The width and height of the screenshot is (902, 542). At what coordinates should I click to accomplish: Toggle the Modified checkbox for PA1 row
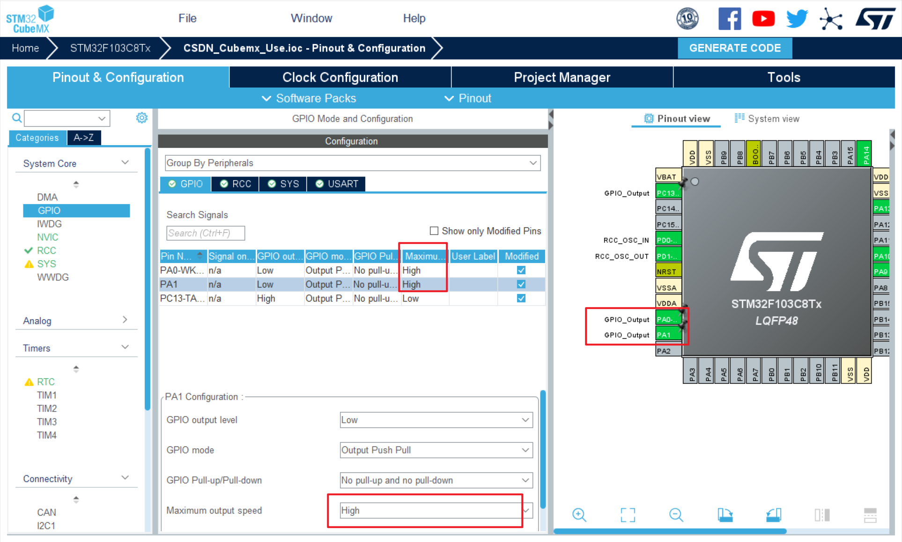pyautogui.click(x=521, y=284)
